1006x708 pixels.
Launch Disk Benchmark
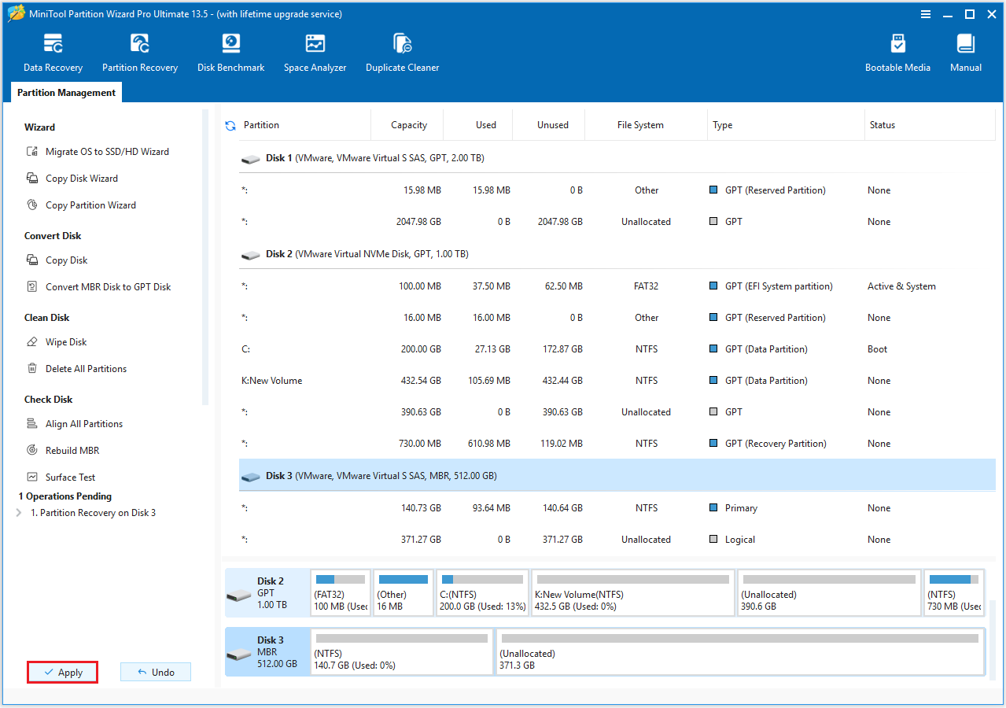tap(230, 51)
